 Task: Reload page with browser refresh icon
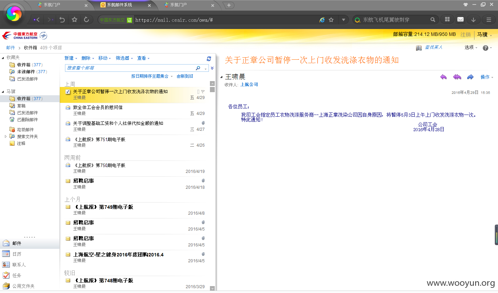tap(86, 20)
